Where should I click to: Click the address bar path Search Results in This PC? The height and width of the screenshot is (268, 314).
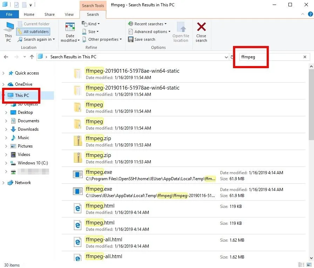click(73, 57)
